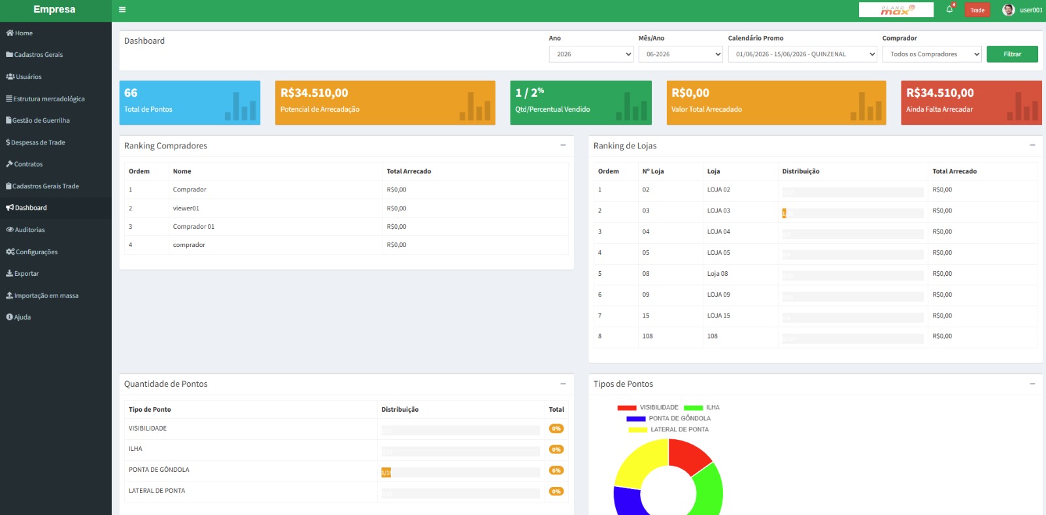The image size is (1046, 515).
Task: Open Estrutura mercadológica sidebar item
Action: pyautogui.click(x=56, y=99)
